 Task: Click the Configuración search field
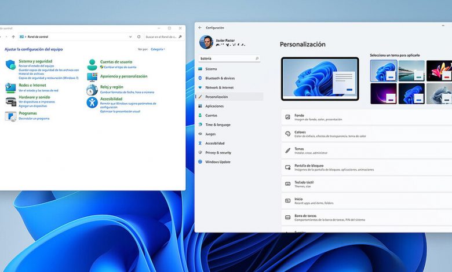pyautogui.click(x=229, y=58)
